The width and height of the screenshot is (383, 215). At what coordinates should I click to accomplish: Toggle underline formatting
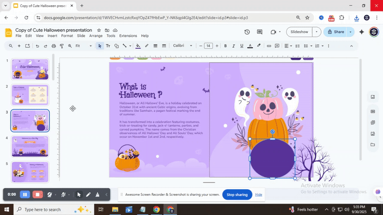[242, 46]
